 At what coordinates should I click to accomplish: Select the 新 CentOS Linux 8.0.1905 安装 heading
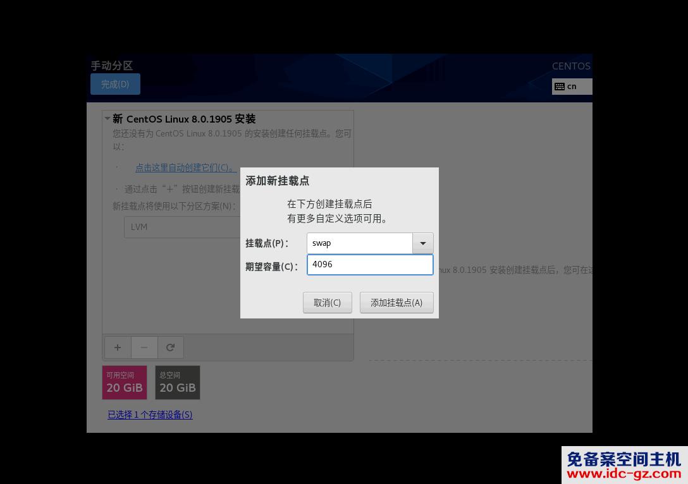(x=184, y=119)
